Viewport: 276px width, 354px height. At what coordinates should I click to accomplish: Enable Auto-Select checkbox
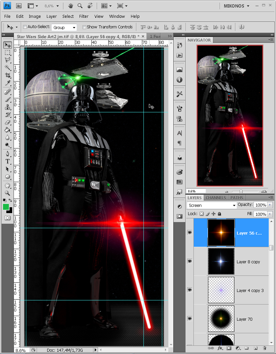click(25, 27)
